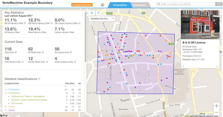Collapse the Convenience classification row
The height and width of the screenshot is (117, 223).
pyautogui.click(x=6, y=93)
